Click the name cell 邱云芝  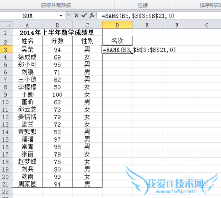coord(27,109)
